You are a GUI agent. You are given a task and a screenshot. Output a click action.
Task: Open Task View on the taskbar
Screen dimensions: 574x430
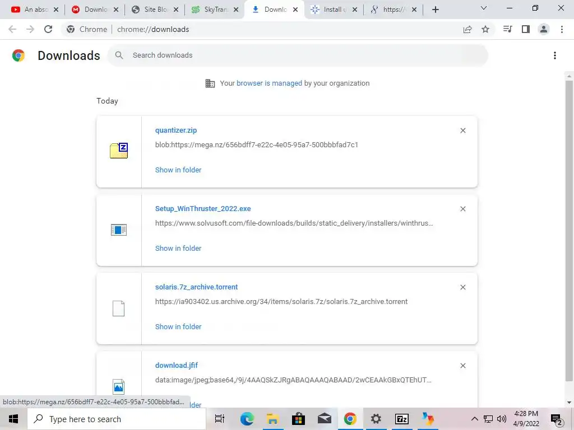pyautogui.click(x=220, y=419)
